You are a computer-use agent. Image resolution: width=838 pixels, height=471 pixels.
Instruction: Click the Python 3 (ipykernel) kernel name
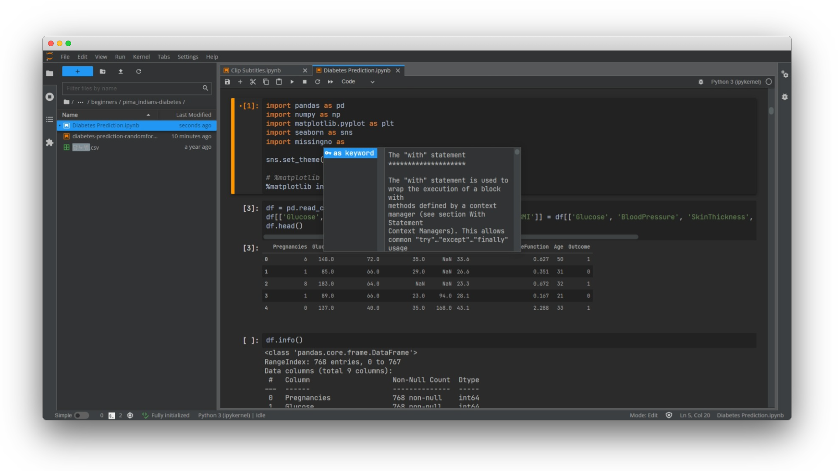[x=736, y=82]
